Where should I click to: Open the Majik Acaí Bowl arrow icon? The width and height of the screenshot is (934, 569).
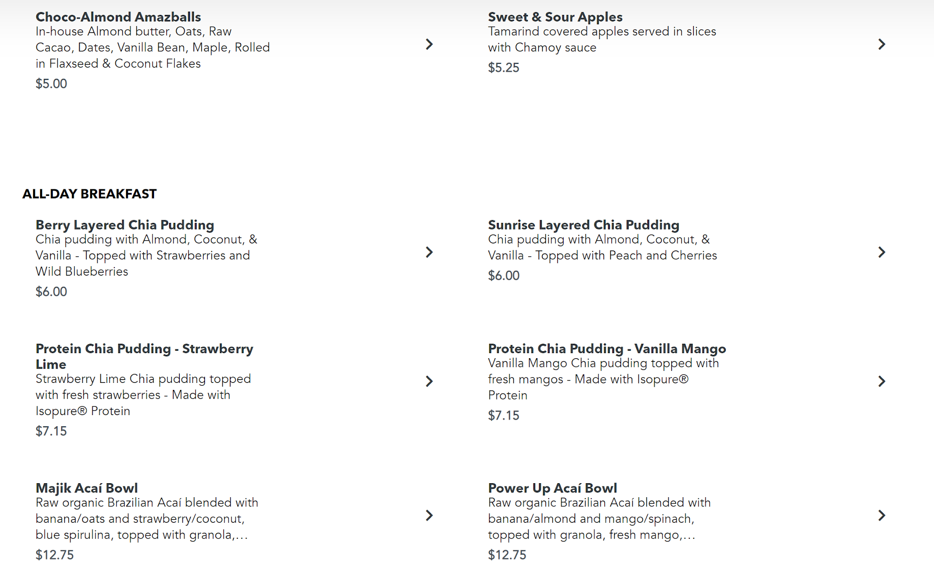click(429, 515)
